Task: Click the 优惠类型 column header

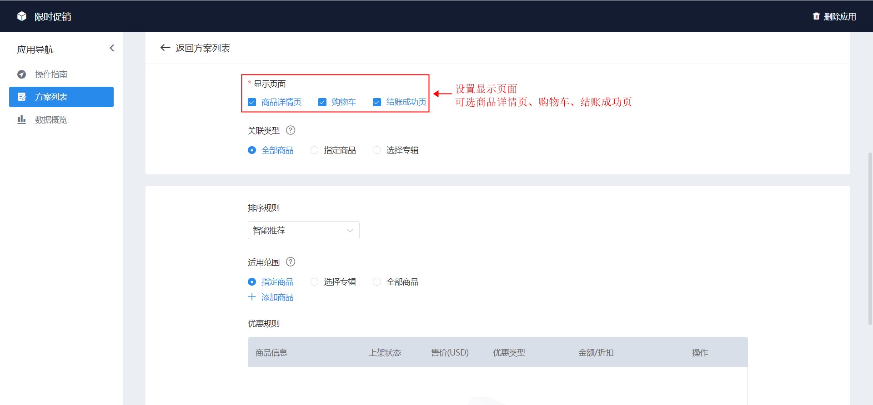Action: [509, 353]
